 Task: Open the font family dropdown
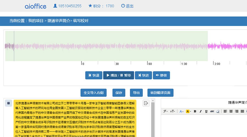165,111
